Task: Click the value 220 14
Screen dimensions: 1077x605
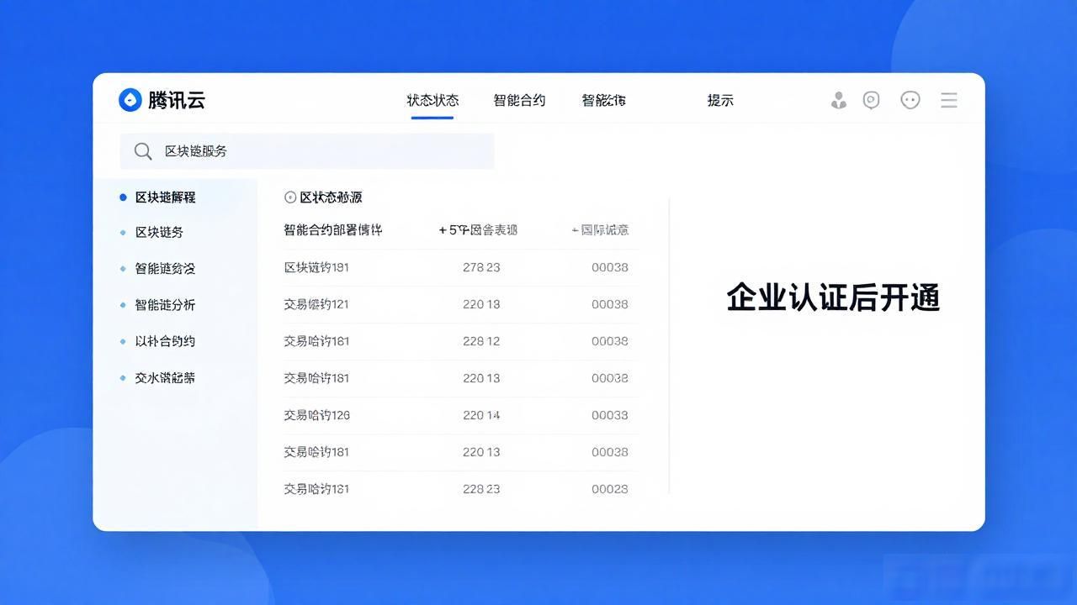Action: click(481, 415)
